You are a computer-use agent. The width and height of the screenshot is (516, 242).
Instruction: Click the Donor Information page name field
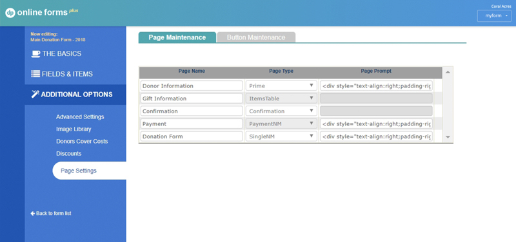tap(192, 86)
